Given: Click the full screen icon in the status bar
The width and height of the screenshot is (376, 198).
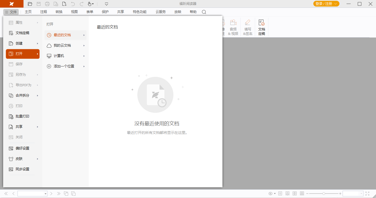Looking at the screenshot, I should pos(368,194).
